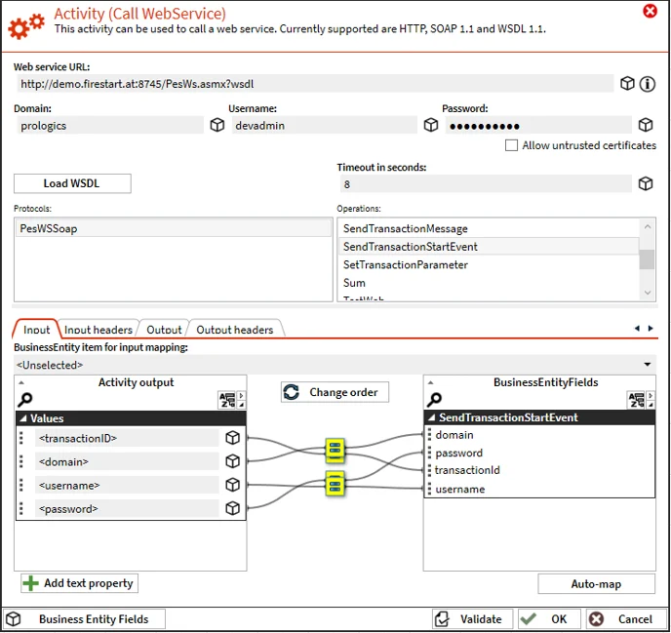Screen dimensions: 671x633
Task: Click the Load WSDL button
Action: point(72,183)
